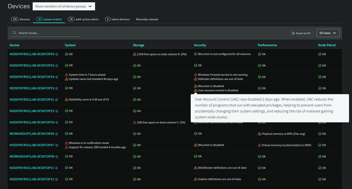Click warning icon for User account control disabled
This screenshot has height=189, width=352.
point(195,90)
